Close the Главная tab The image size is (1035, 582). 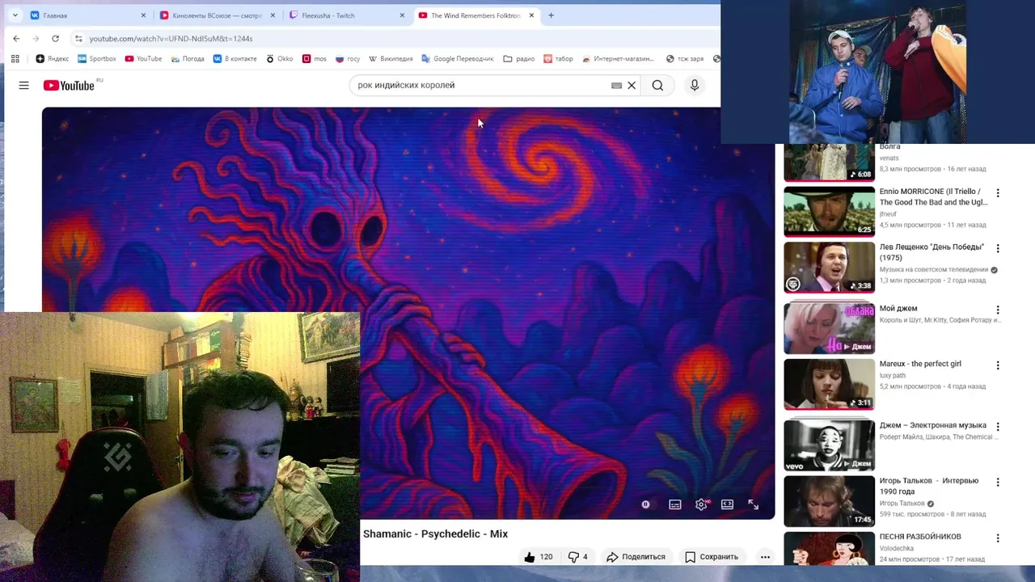[x=143, y=15]
